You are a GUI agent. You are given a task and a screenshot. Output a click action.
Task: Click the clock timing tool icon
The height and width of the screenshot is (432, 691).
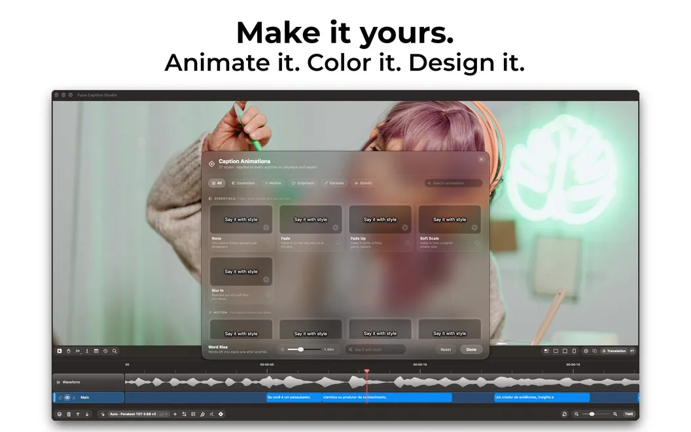pos(105,351)
